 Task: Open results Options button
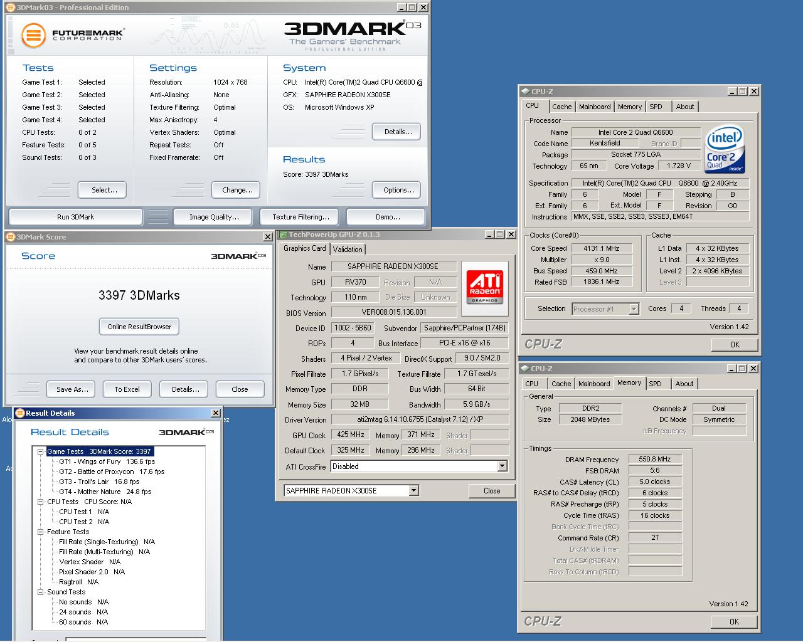click(396, 190)
